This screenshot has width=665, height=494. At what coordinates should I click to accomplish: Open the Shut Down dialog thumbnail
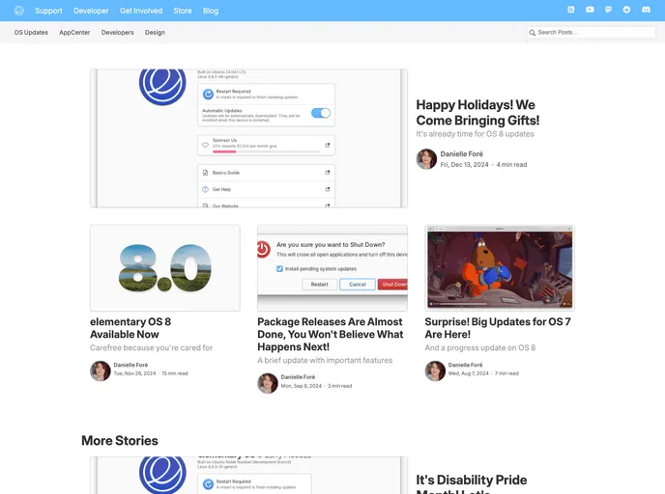tap(332, 268)
